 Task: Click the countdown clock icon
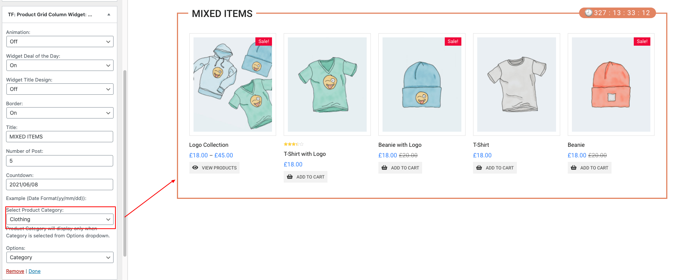click(589, 13)
